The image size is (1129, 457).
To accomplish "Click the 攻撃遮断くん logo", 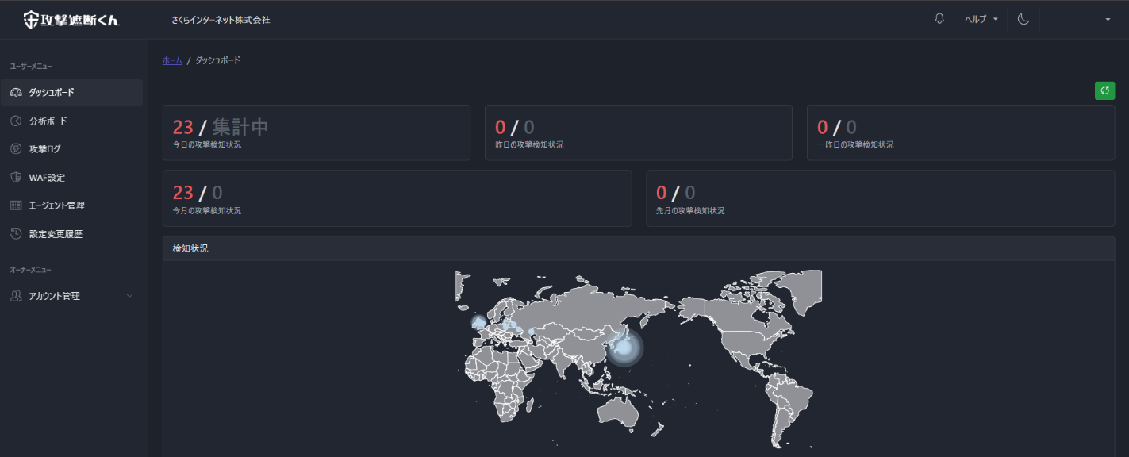I will point(71,20).
